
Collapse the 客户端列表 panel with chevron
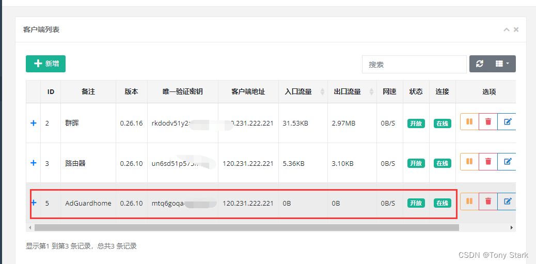pos(507,30)
